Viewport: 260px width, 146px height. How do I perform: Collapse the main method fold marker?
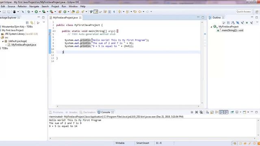(55, 31)
